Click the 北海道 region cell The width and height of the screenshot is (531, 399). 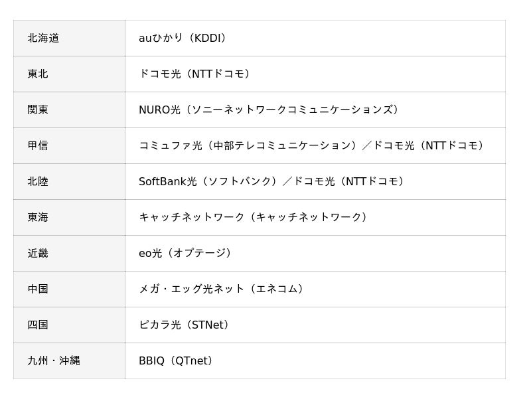click(x=43, y=39)
